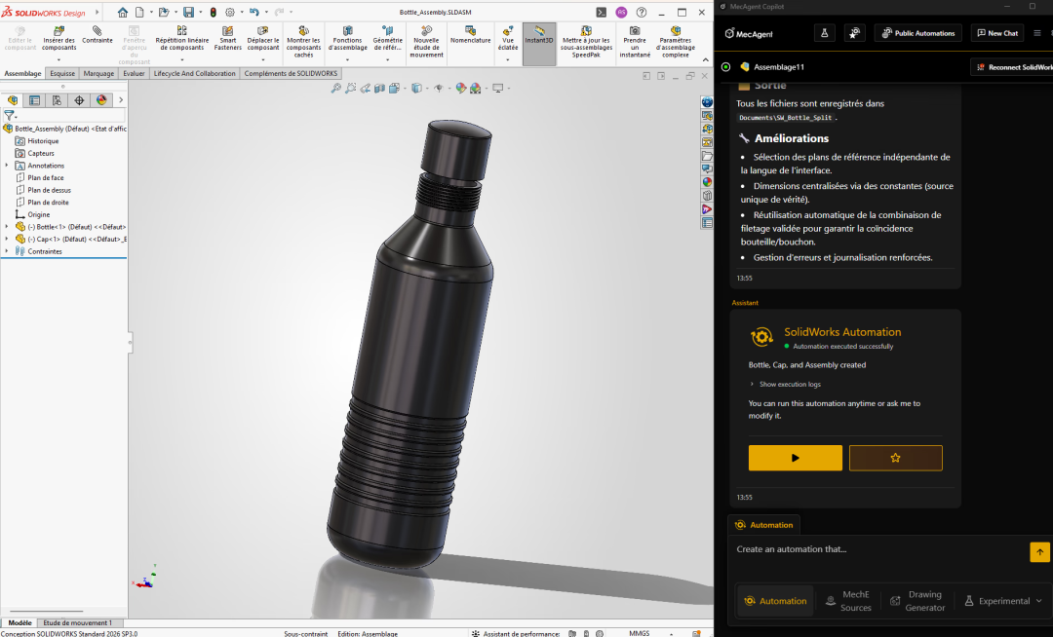
Task: Click Mettre à jour sous-assemblages SpeedPak
Action: tap(586, 42)
